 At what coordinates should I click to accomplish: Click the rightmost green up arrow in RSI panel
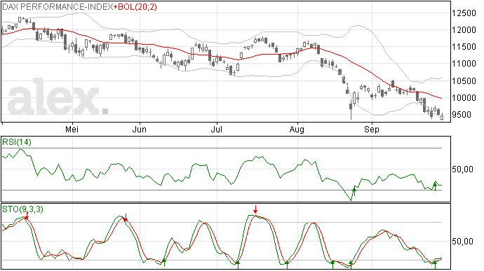pos(435,186)
